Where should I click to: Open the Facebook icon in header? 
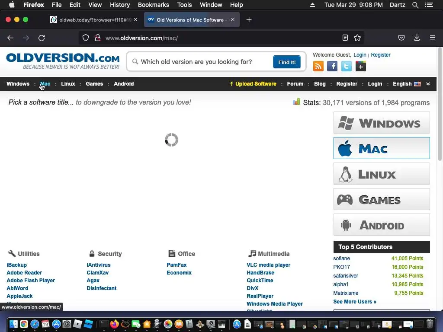[x=332, y=66]
